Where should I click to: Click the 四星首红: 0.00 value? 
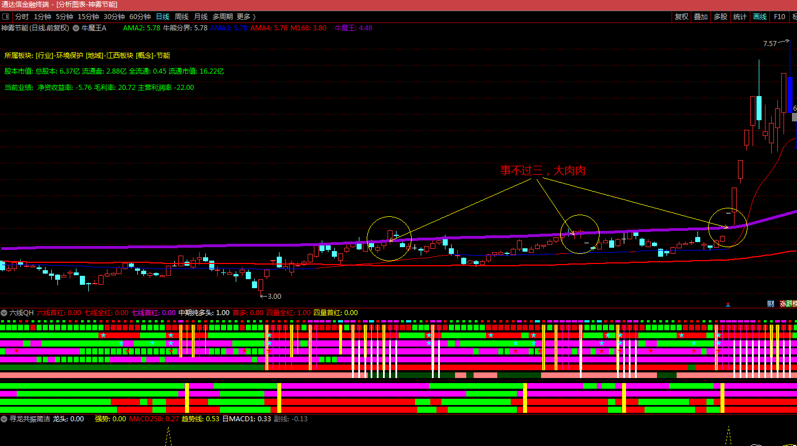point(335,313)
